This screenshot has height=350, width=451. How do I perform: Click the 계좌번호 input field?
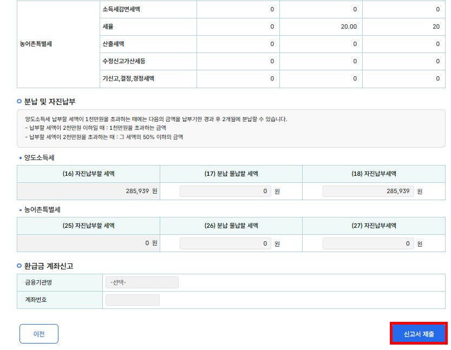133,300
